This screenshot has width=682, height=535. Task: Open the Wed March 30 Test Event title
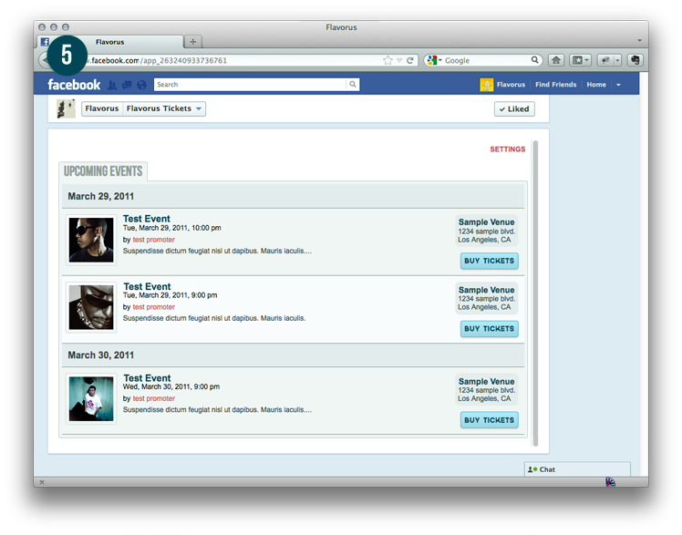coord(147,378)
